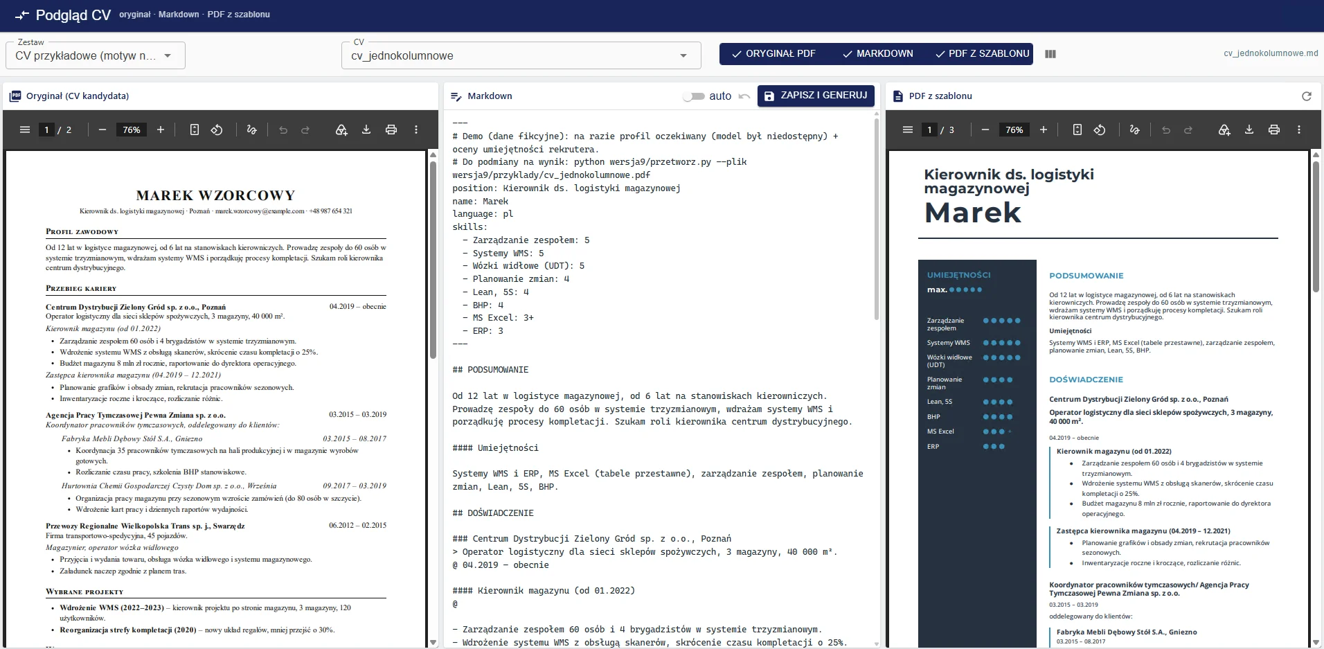The height and width of the screenshot is (649, 1324).
Task: Rotate the original CV PDF counterclockwise
Action: point(217,130)
